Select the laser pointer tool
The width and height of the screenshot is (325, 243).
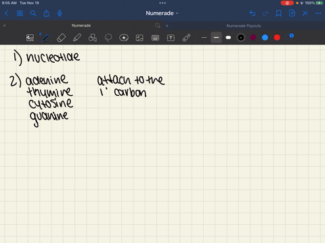186,38
